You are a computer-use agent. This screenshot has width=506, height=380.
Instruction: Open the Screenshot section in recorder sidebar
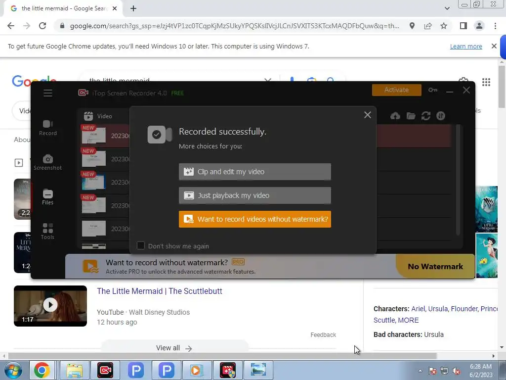click(x=48, y=162)
